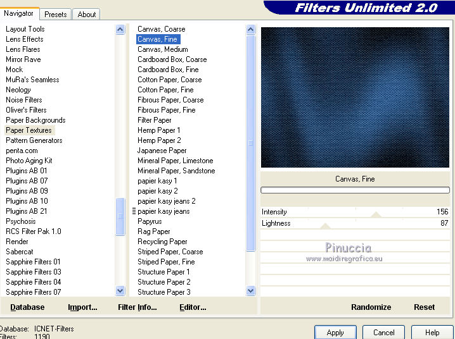Adjust the Lightness slider
The width and height of the screenshot is (455, 339).
click(325, 226)
